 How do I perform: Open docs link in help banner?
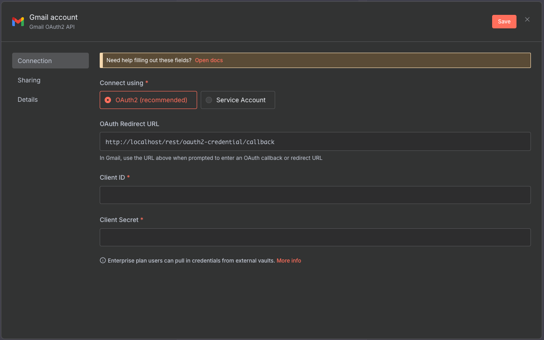(x=209, y=60)
